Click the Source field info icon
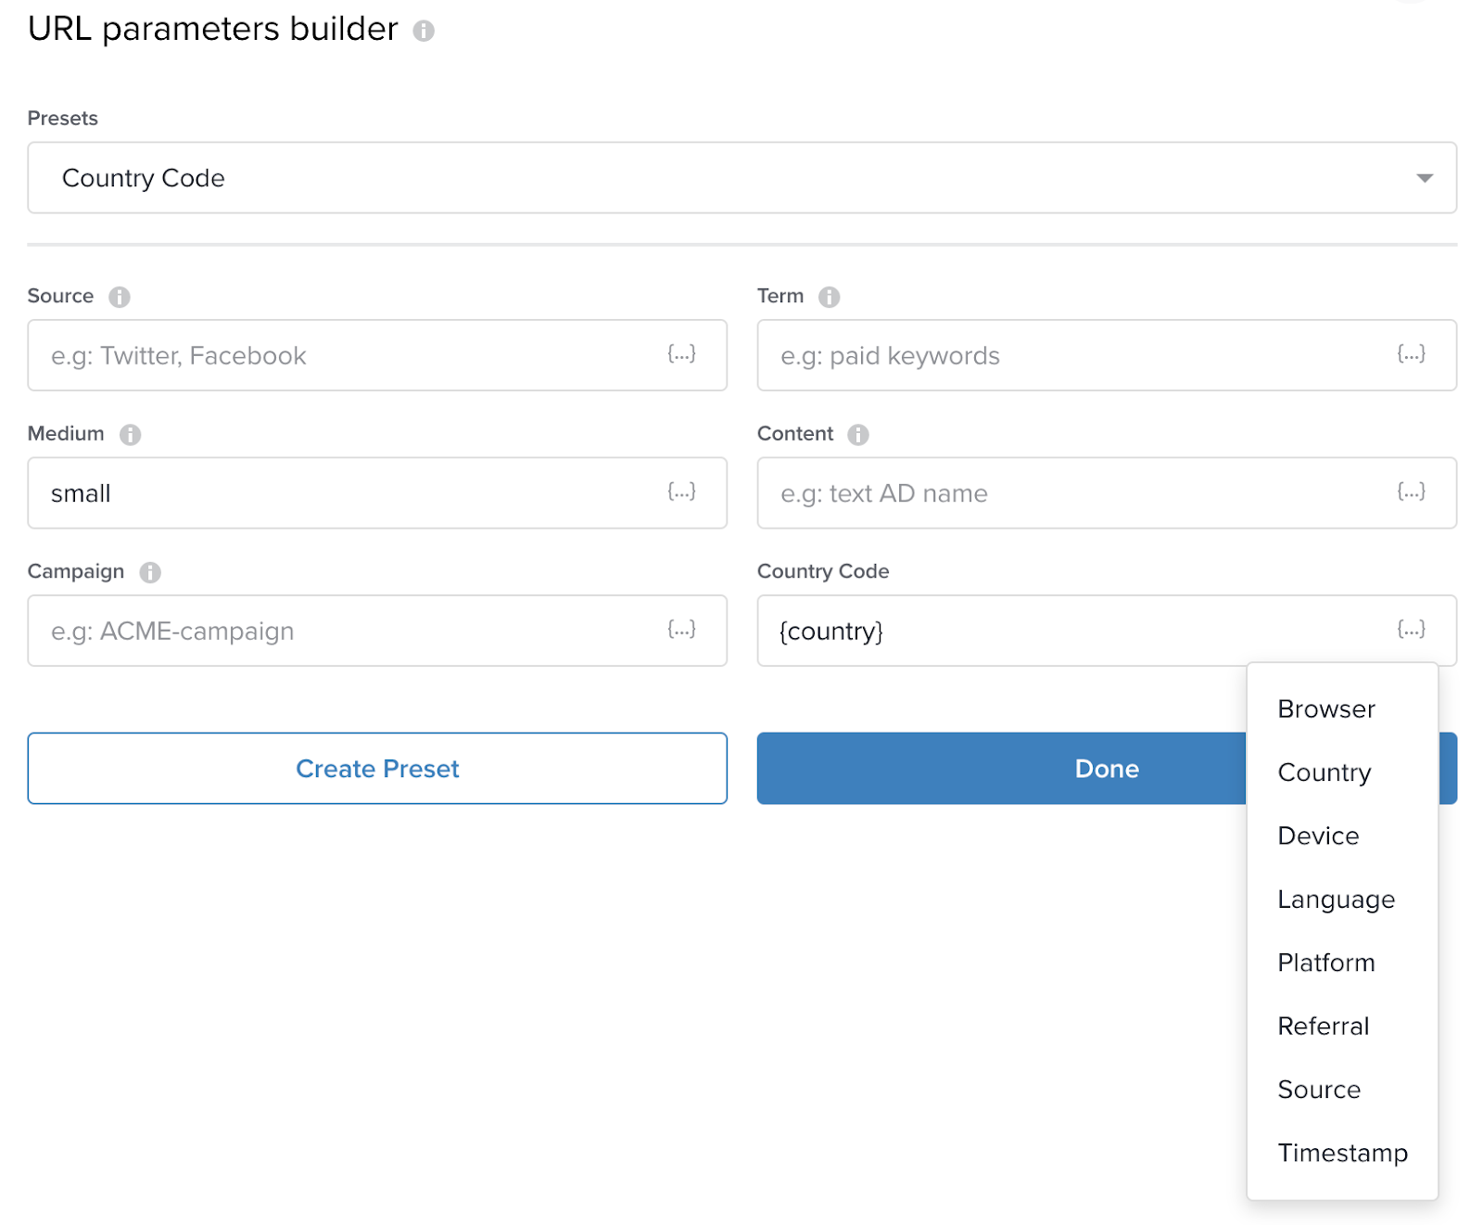1483x1225 pixels. point(120,297)
